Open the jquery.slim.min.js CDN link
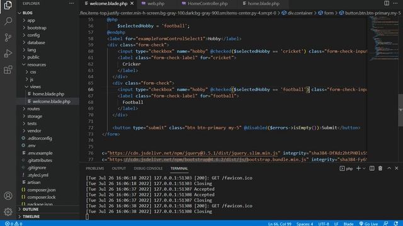The width and height of the screenshot is (403, 226). point(193,153)
